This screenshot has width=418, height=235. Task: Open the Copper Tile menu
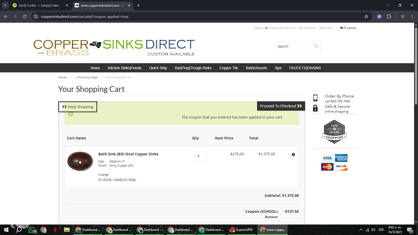coord(229,68)
